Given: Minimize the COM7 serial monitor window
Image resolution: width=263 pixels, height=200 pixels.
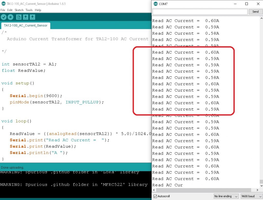Looking at the screenshot, I should point(235,4).
